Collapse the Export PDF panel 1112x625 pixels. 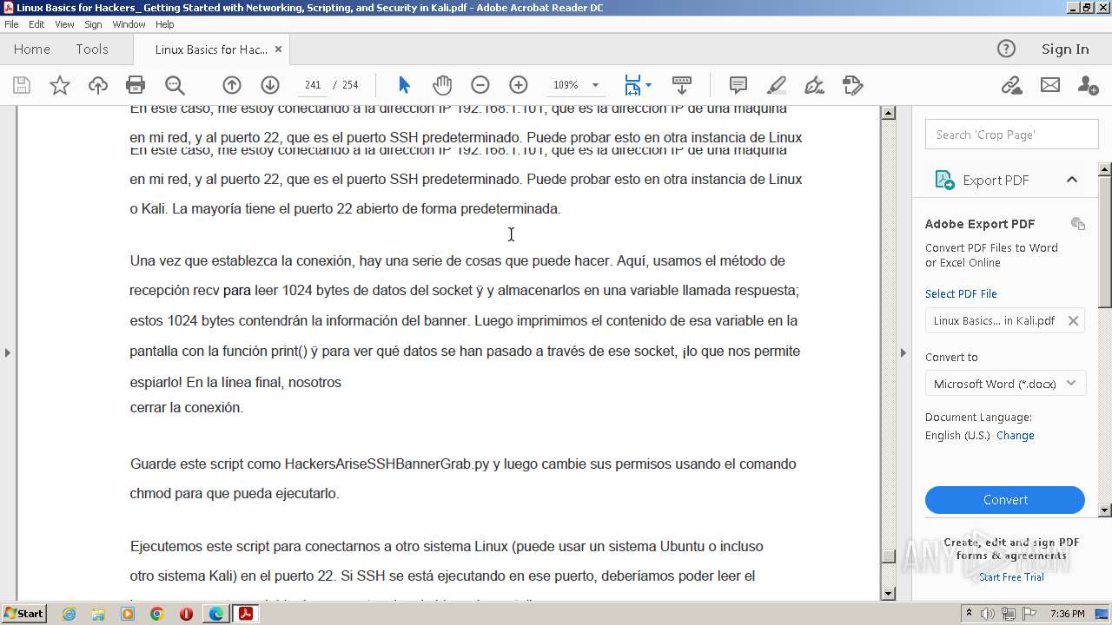(1072, 180)
